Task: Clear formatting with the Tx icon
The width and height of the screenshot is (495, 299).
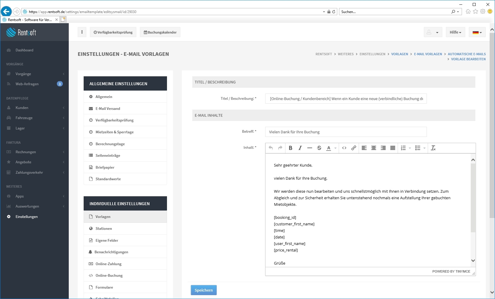Action: pyautogui.click(x=433, y=148)
